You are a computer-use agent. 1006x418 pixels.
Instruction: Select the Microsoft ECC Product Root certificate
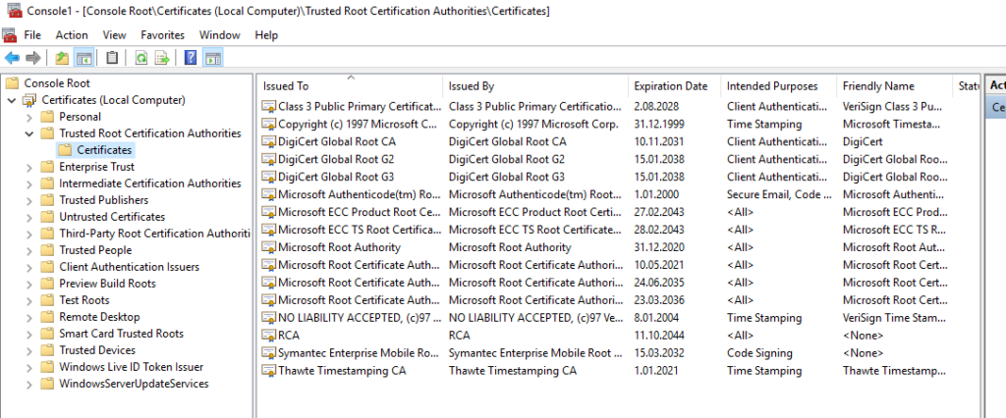[x=360, y=212]
